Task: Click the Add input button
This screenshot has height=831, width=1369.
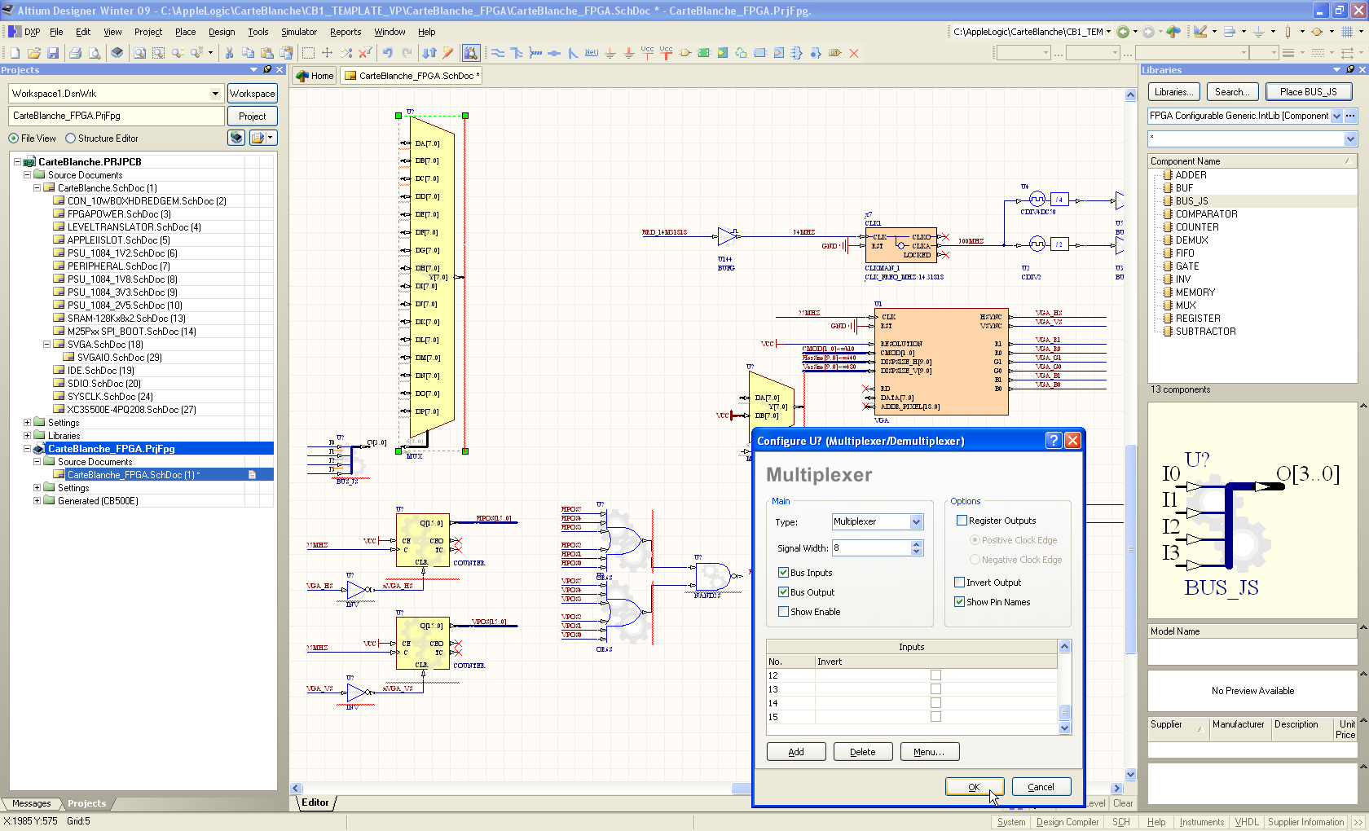Action: tap(796, 752)
